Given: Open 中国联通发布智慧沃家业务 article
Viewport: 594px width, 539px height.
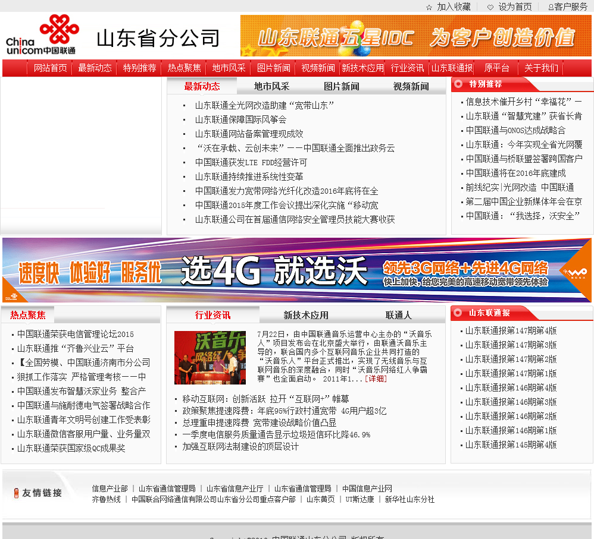Looking at the screenshot, I should tap(82, 391).
